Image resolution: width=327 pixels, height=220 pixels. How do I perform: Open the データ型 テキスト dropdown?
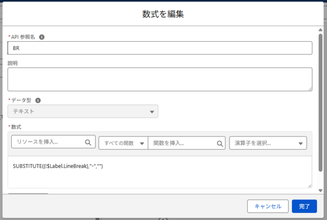pos(83,112)
